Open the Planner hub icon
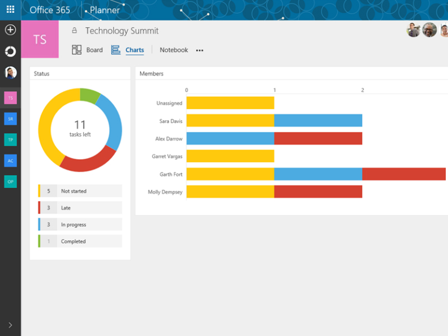448x336 pixels. click(10, 51)
